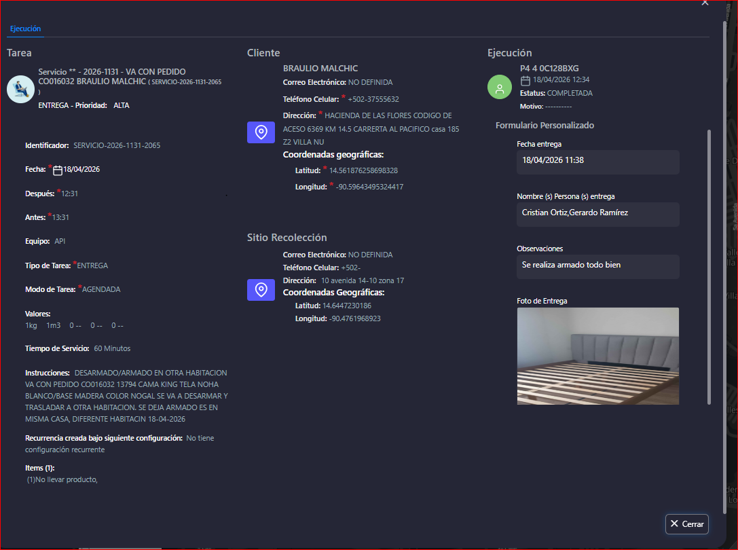This screenshot has height=550, width=738.
Task: Click the Identificador value SERVICIO-2026-1131-2065
Action: pyautogui.click(x=117, y=145)
